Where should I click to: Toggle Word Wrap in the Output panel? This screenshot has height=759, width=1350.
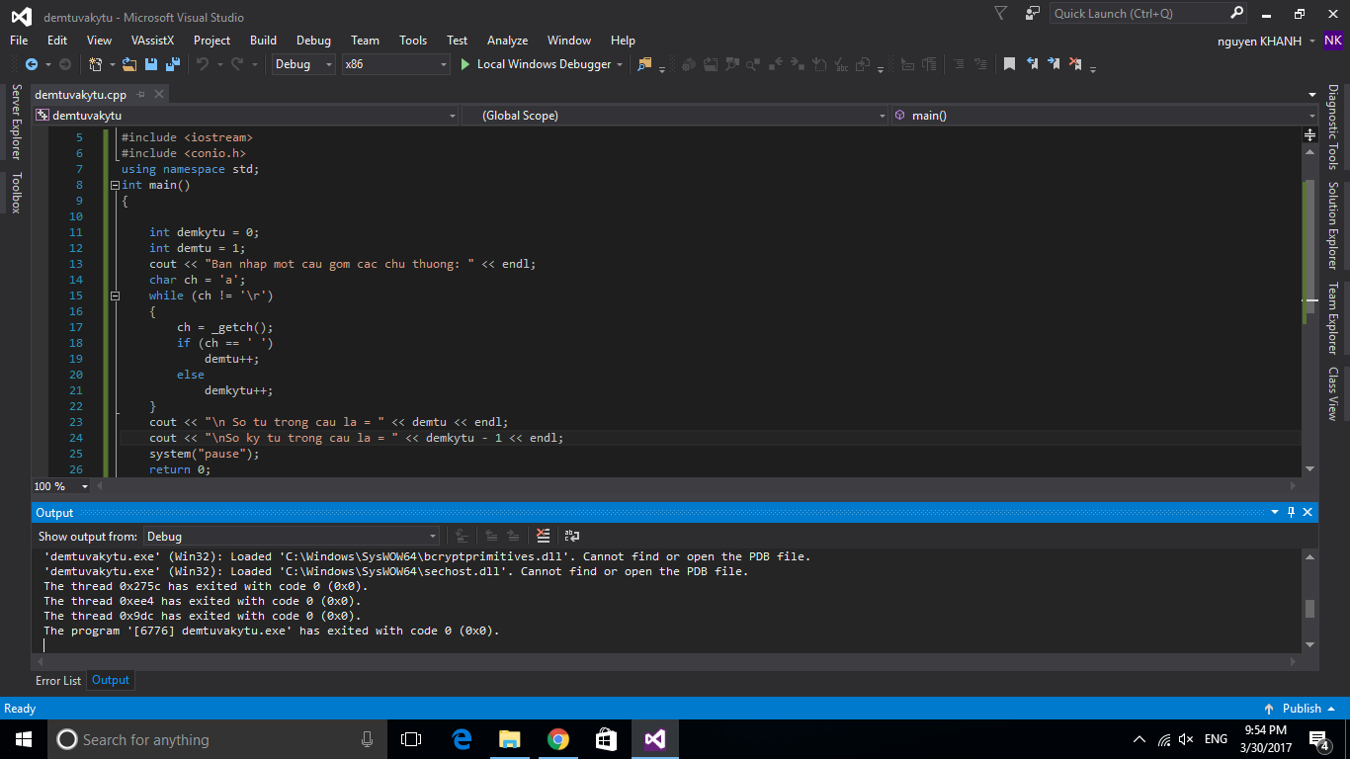(572, 536)
